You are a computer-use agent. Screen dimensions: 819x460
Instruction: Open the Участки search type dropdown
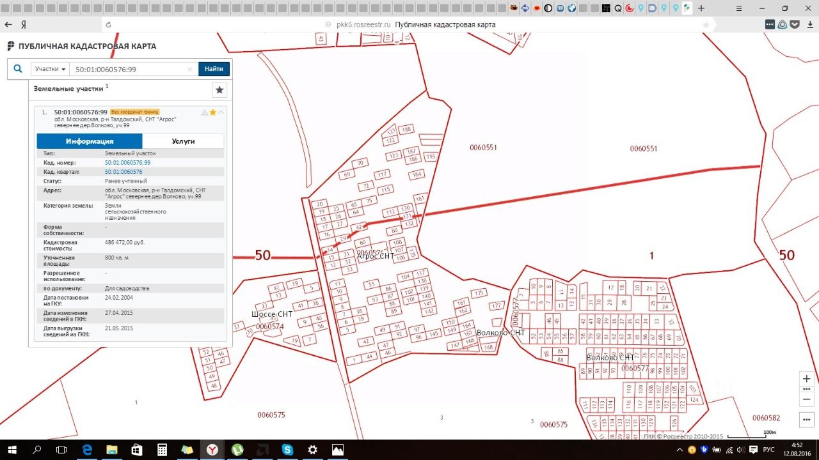pyautogui.click(x=51, y=69)
